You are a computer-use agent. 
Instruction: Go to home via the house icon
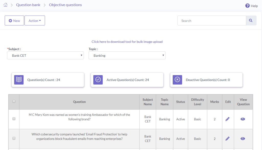(6, 5)
